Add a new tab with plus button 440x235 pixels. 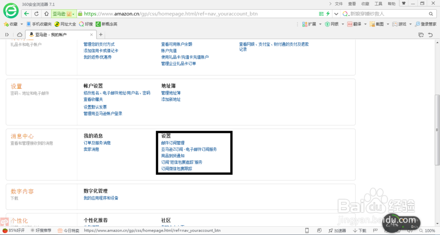[101, 34]
